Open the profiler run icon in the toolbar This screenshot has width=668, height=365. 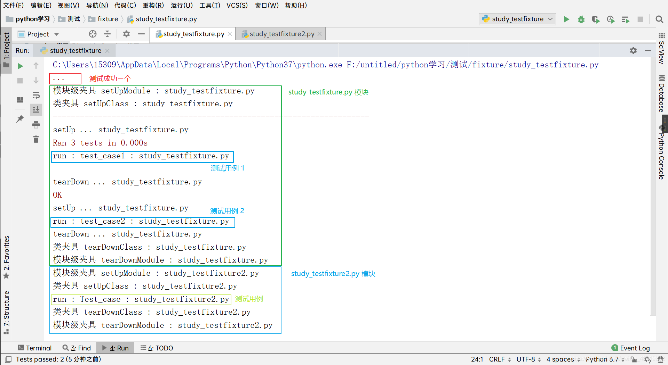pyautogui.click(x=611, y=19)
